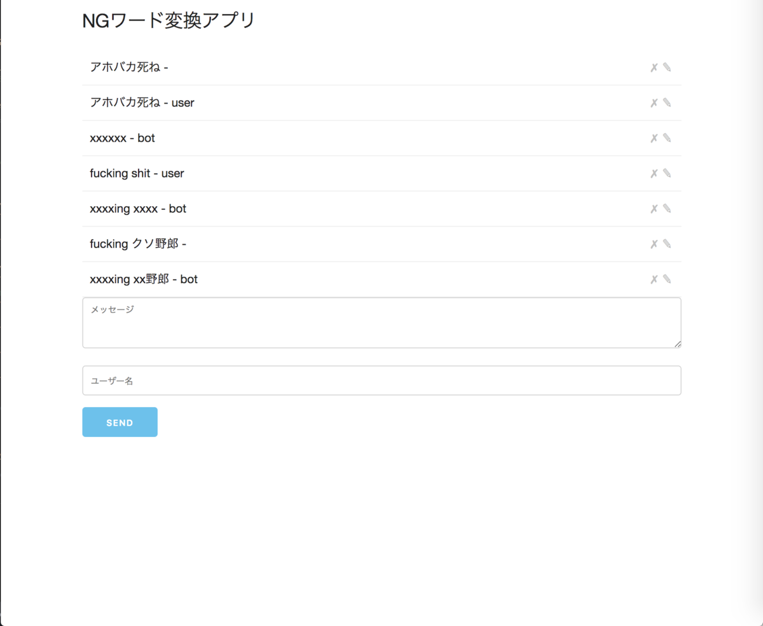
Task: Edit the xxxxing xx野郎 - bot entry
Action: coord(666,279)
